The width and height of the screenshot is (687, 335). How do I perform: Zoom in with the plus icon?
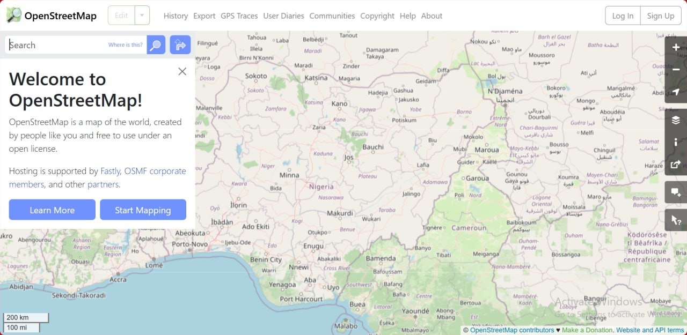pyautogui.click(x=676, y=47)
